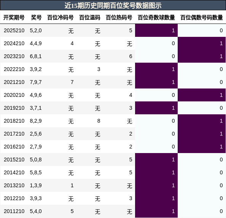Select the 百位温码 column header
The width and height of the screenshot is (226, 218).
tap(90, 17)
